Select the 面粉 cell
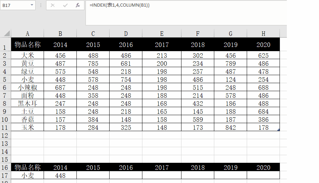319x183 pixels. click(x=28, y=95)
